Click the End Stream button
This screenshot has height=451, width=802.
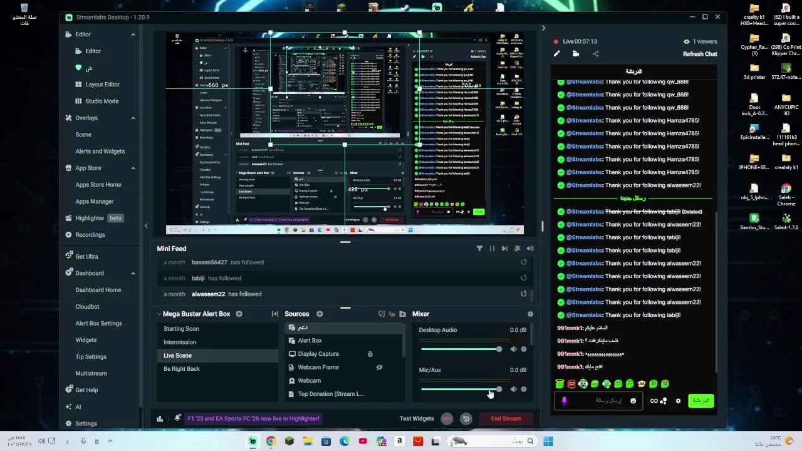tap(506, 418)
